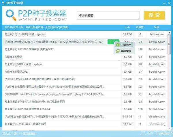173x137 pixels.
Task: Click the 128 resource count cell
Action: click(140, 49)
